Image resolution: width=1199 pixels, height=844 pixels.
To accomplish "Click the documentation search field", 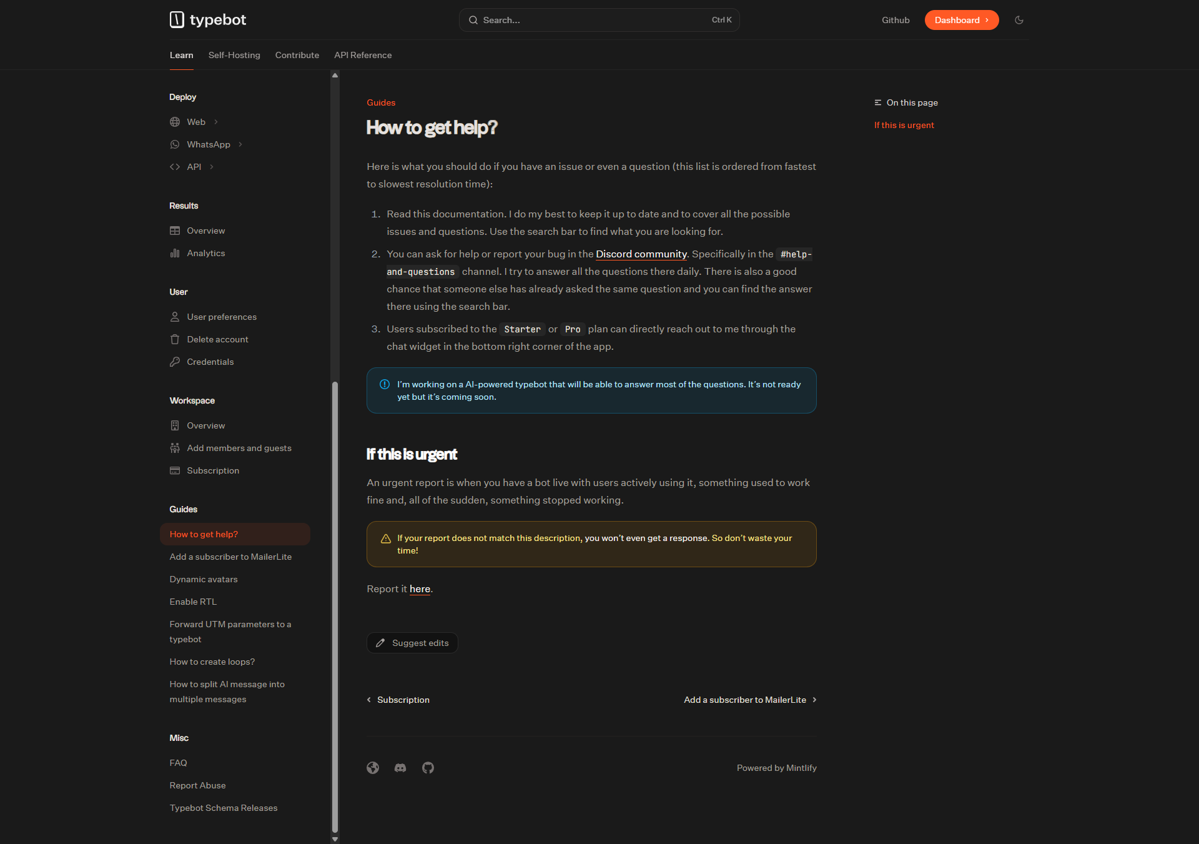I will 599,20.
